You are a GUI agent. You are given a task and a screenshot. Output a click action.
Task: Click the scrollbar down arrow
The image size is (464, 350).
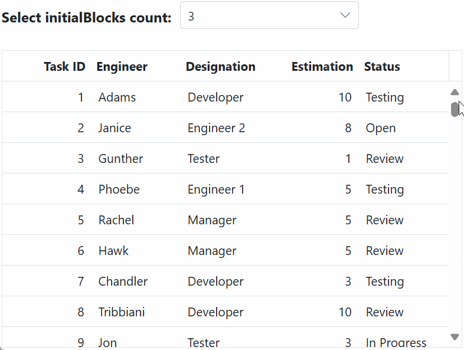(x=455, y=336)
